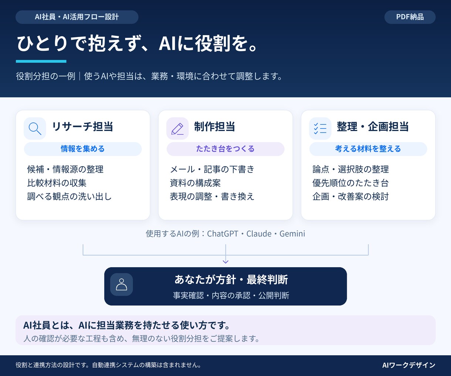Image resolution: width=451 pixels, height=376 pixels.
Task: Click the line 調べる観点の洗い出し
Action: coord(69,197)
